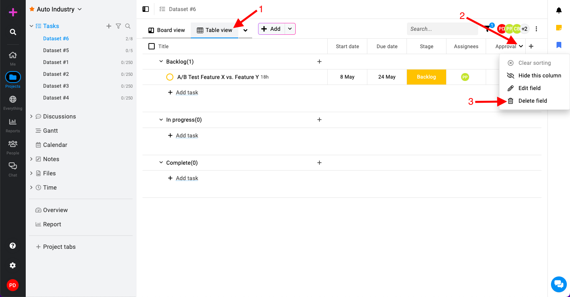Click the star icon beside Auto Industry

[32, 9]
